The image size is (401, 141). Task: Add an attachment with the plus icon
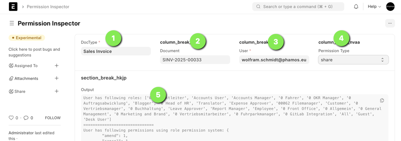pos(57,78)
